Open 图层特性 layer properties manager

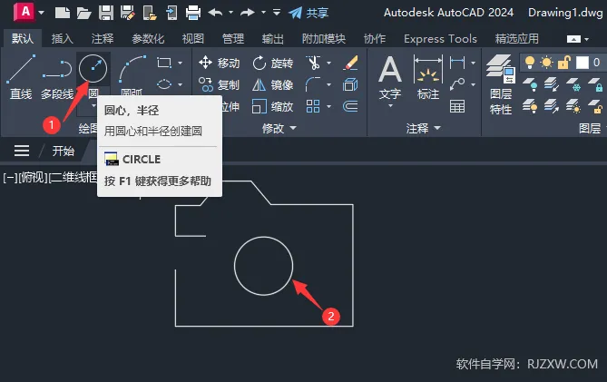(x=501, y=84)
